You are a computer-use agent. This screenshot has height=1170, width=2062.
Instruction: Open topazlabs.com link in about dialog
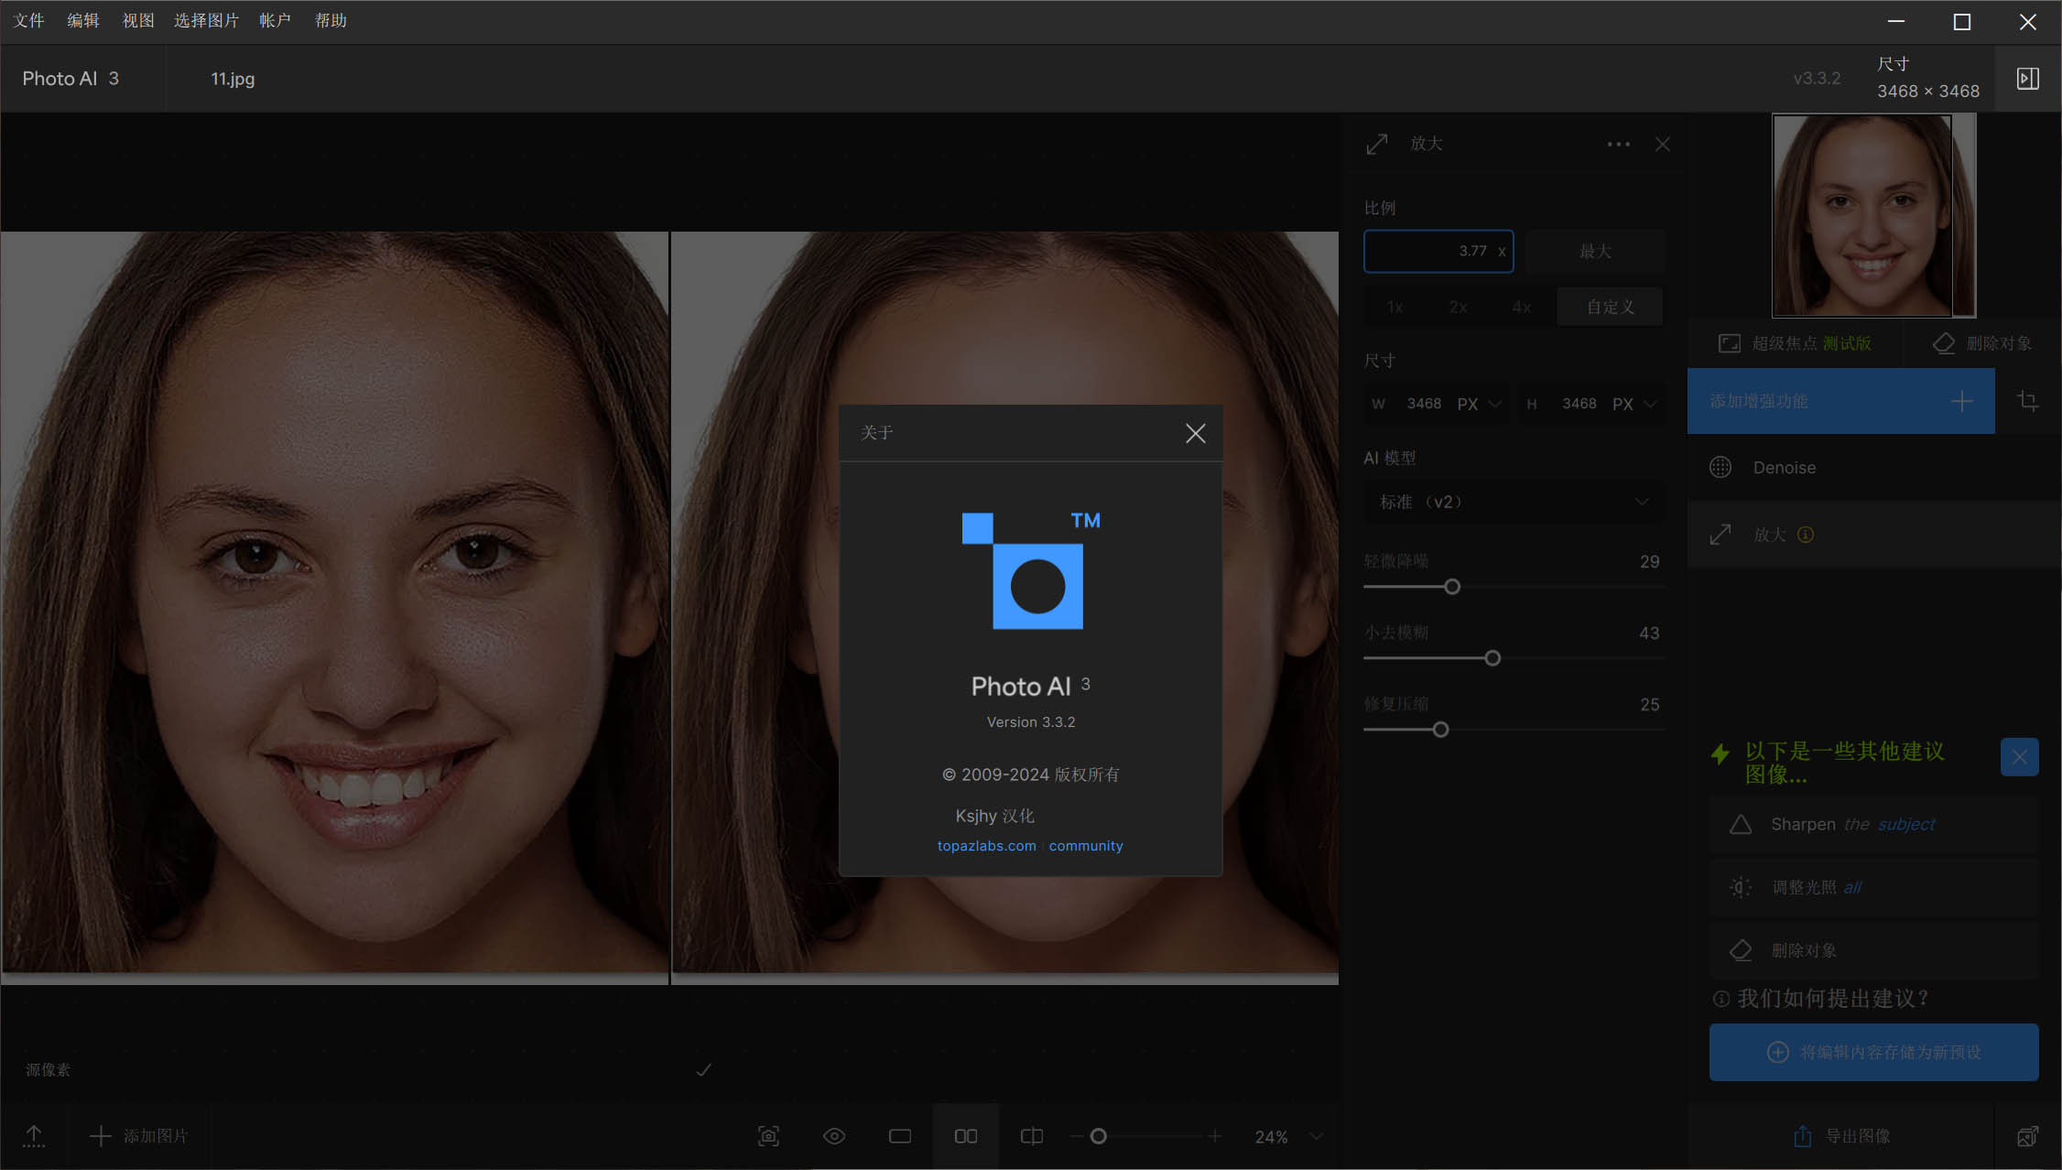[986, 846]
